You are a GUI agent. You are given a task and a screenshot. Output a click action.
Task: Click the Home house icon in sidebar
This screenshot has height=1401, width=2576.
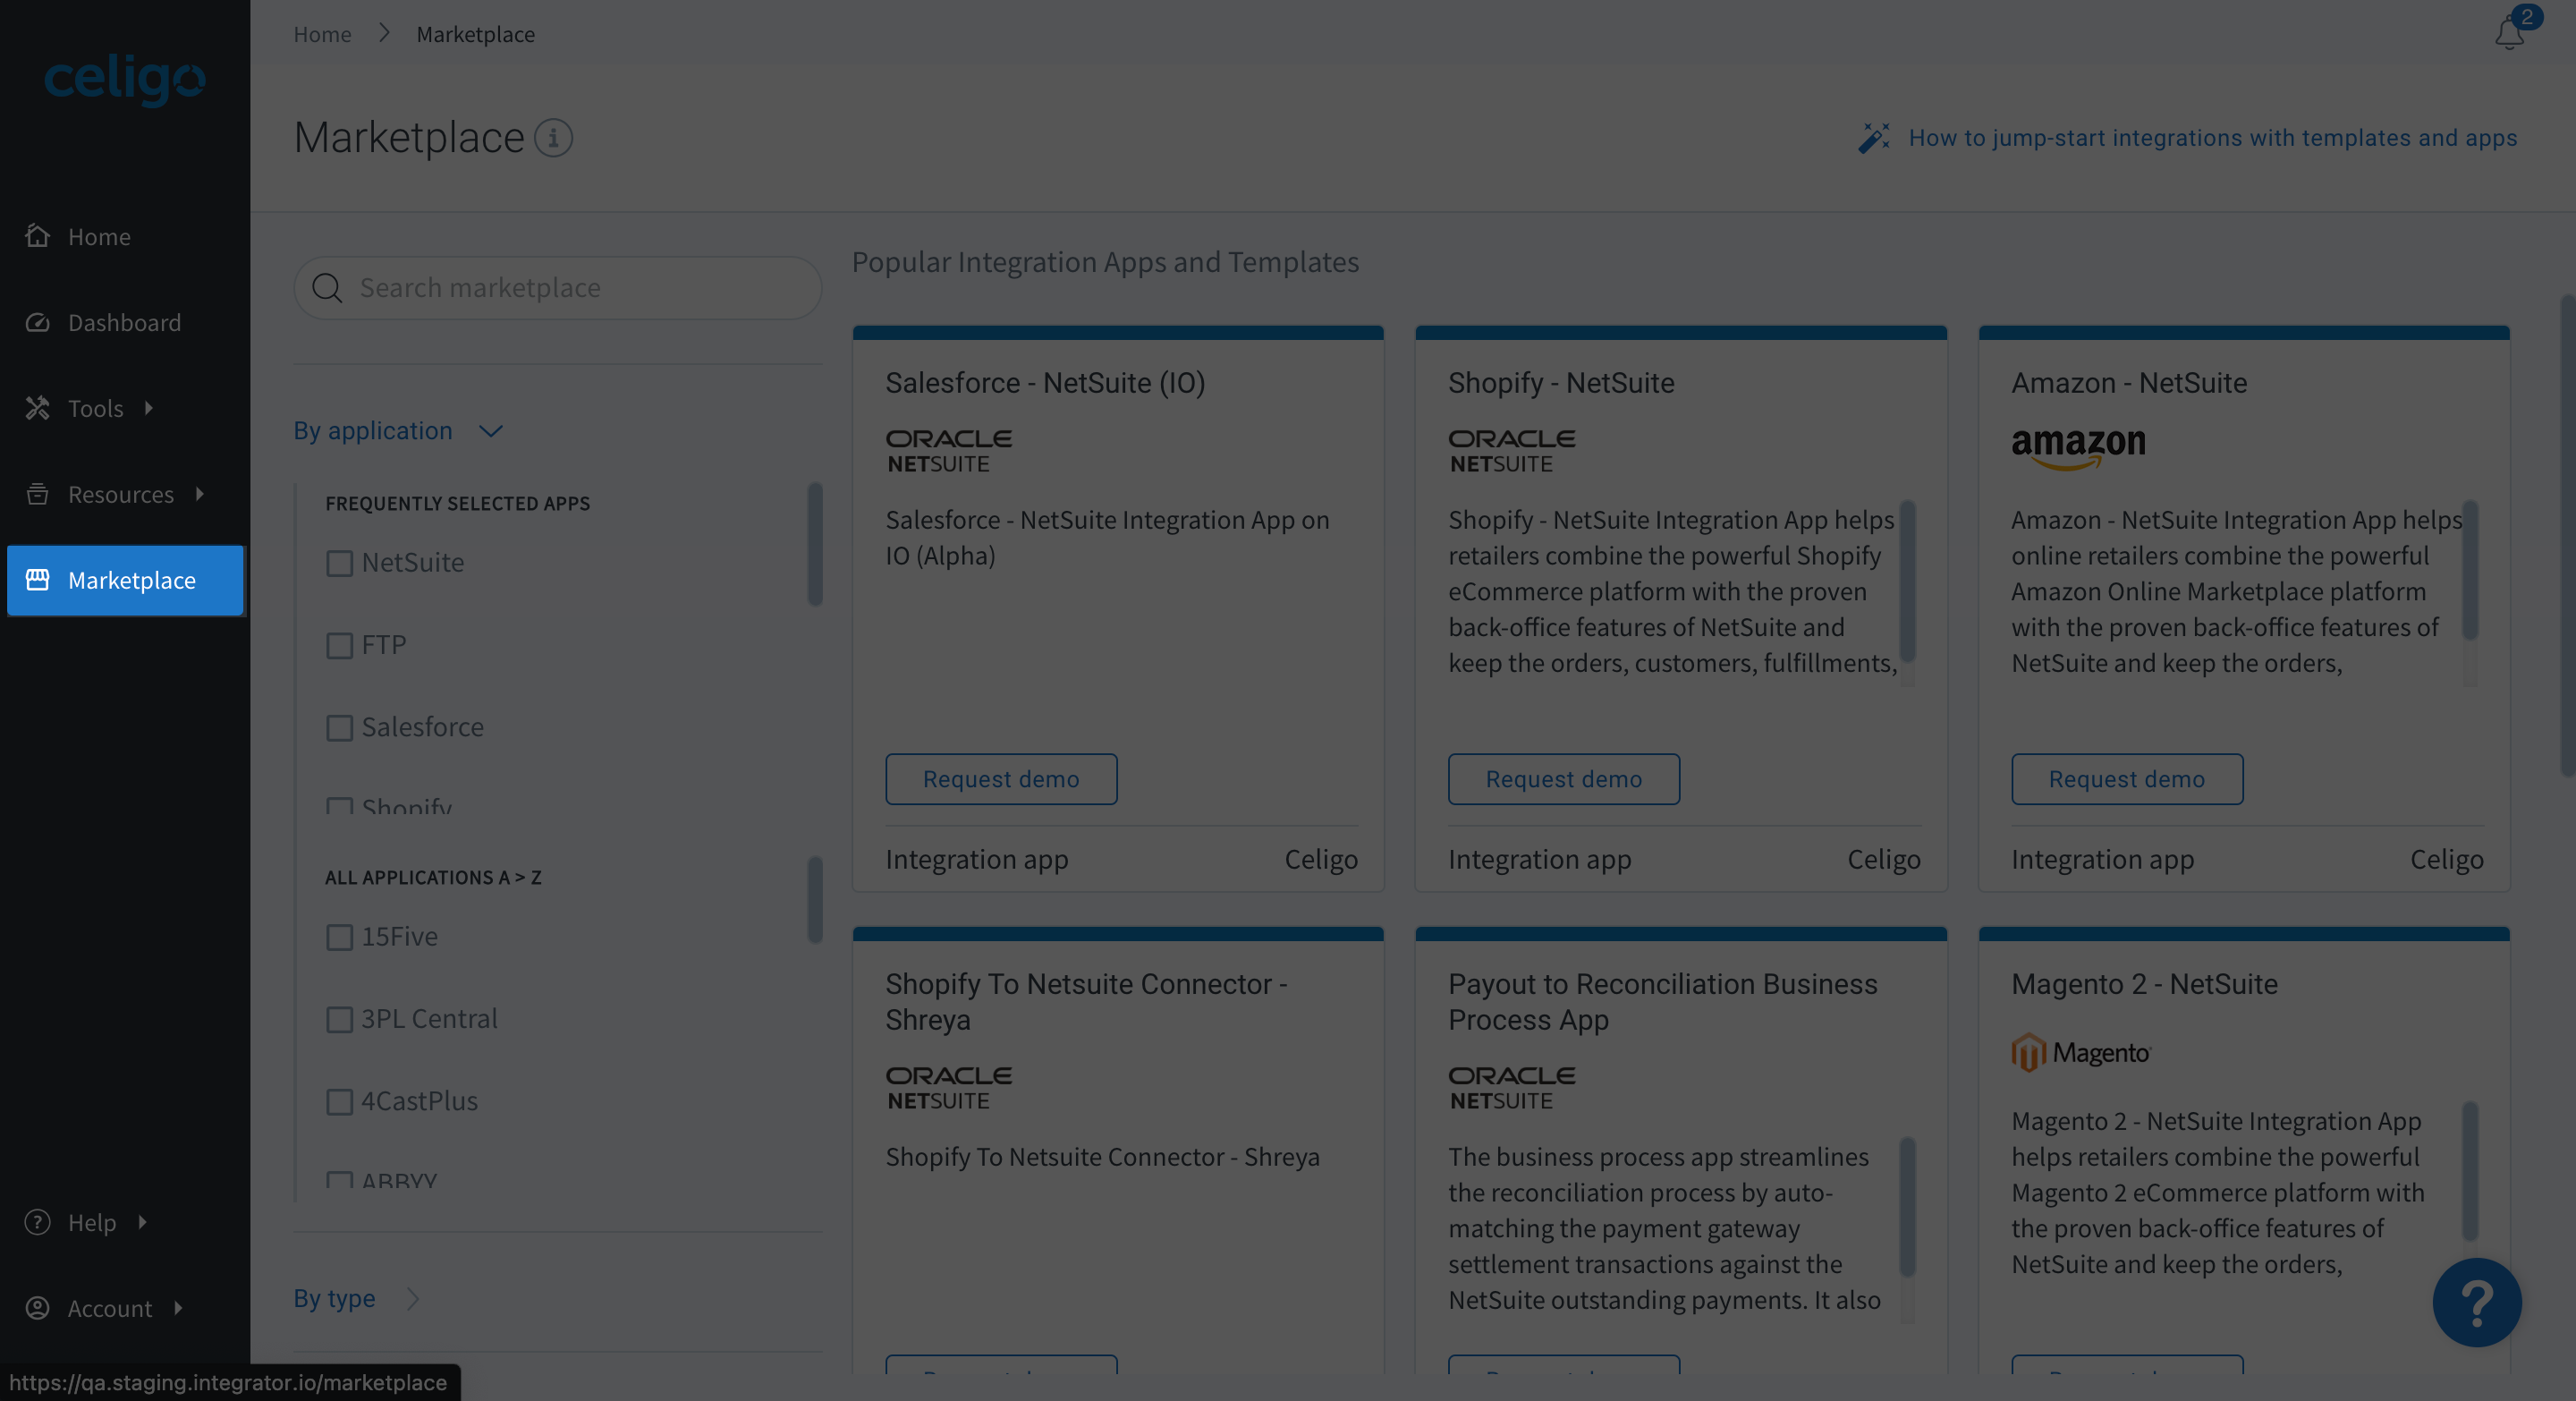(x=38, y=236)
